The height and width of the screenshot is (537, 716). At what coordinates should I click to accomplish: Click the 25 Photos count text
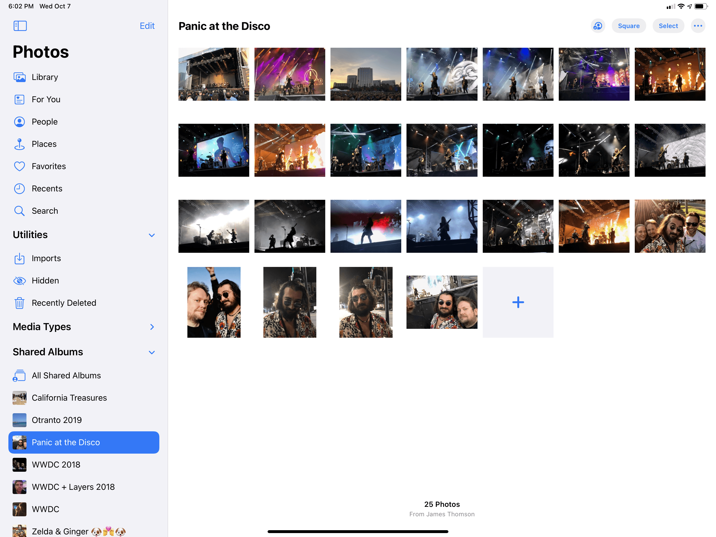point(442,504)
